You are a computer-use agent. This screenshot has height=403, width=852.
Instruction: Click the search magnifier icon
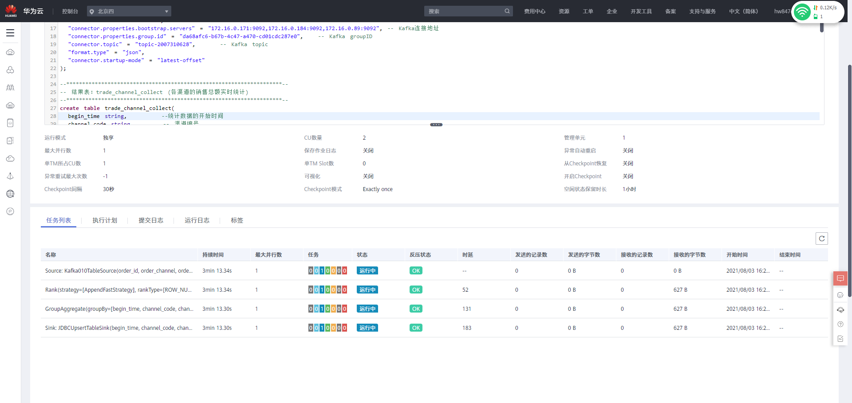(507, 11)
